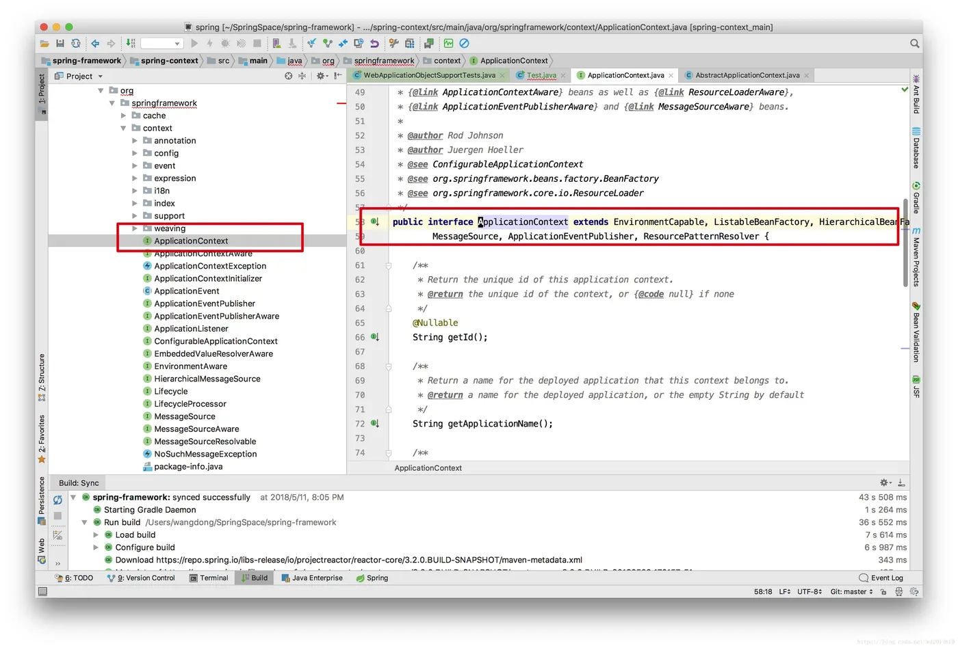The image size is (958, 648).
Task: Click the Save All toolbar icon
Action: pos(60,44)
